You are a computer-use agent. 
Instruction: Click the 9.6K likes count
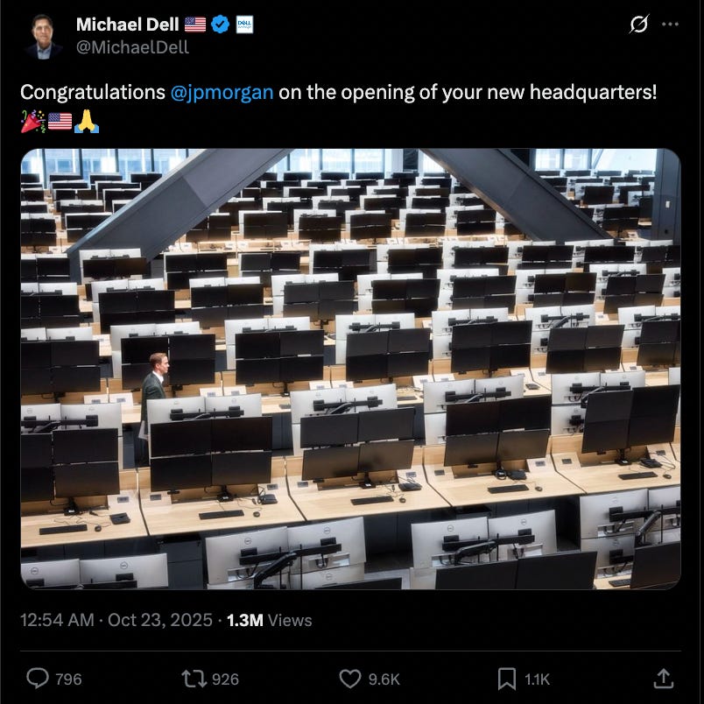coord(384,679)
